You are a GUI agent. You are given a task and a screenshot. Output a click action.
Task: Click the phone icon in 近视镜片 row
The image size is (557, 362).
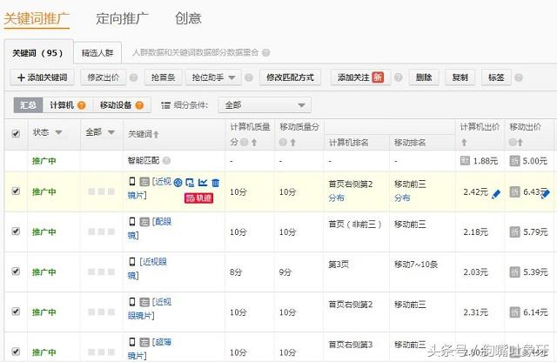point(132,182)
